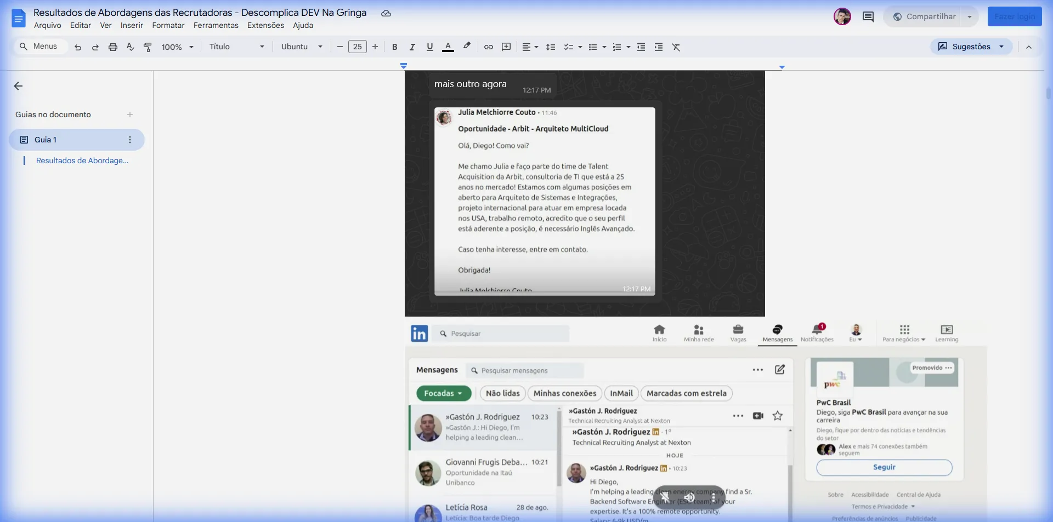This screenshot has height=522, width=1053.
Task: Toggle underline formatting
Action: (x=430, y=47)
